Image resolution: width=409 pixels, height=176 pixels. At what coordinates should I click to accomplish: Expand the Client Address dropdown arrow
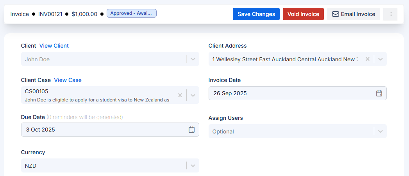click(380, 59)
